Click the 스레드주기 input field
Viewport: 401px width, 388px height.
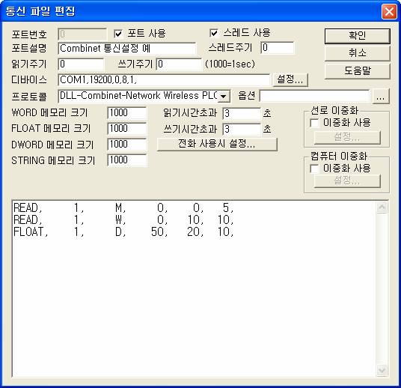click(278, 48)
